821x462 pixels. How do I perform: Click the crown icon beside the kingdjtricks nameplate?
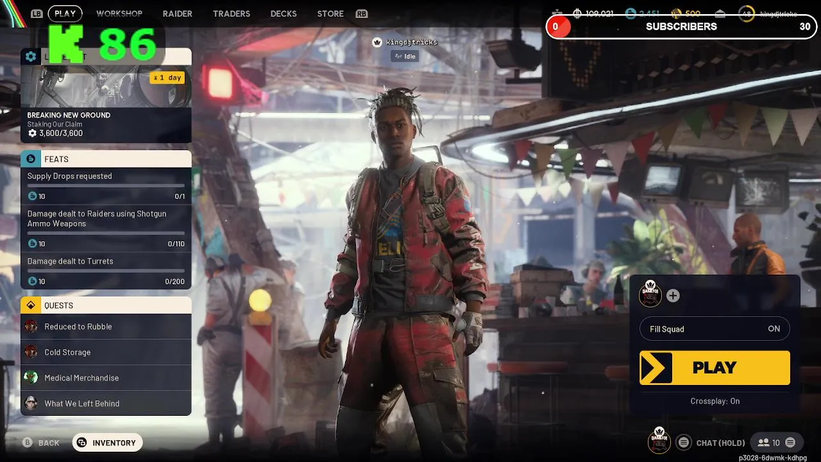click(x=377, y=42)
